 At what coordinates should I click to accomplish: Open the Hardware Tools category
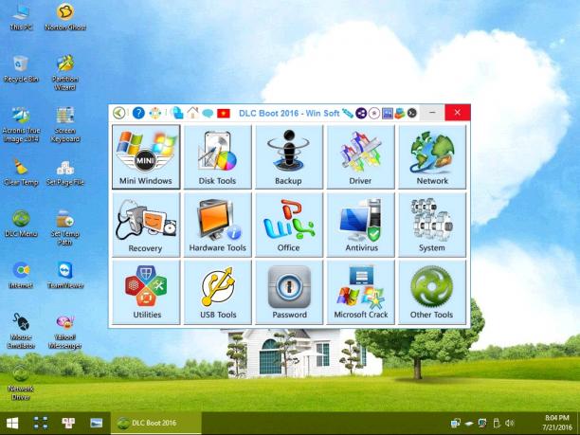click(x=218, y=225)
